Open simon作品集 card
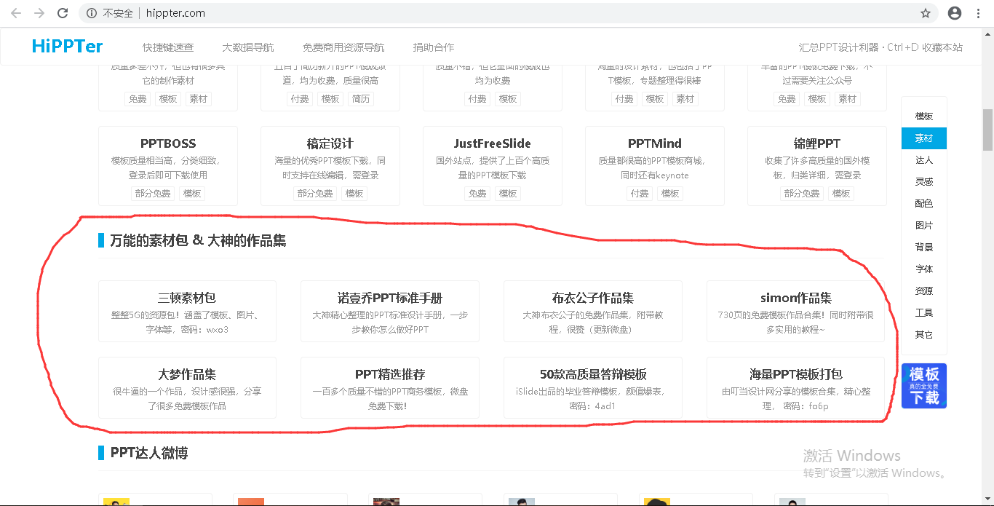The height and width of the screenshot is (506, 994). tap(796, 311)
